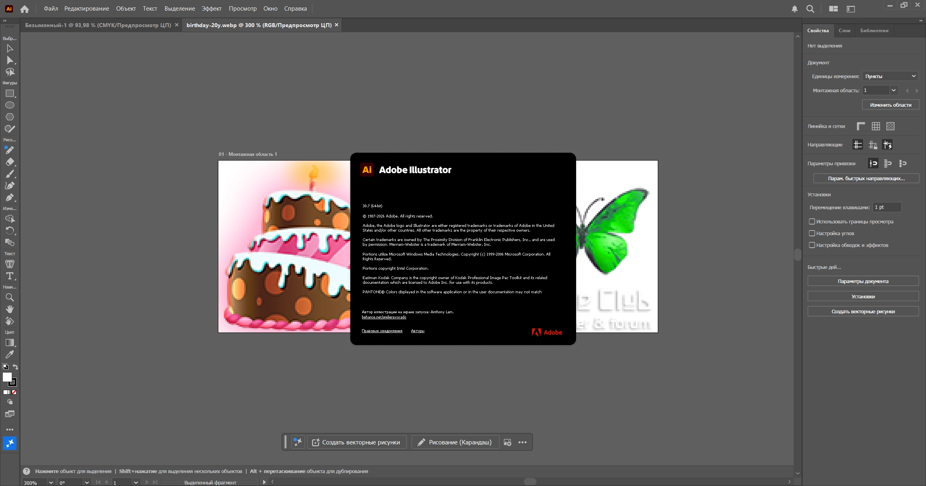Image resolution: width=926 pixels, height=486 pixels.
Task: Select the Rotate tool
Action: (10, 230)
